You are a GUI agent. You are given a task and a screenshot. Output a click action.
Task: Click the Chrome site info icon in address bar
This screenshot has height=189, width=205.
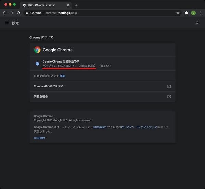(x=27, y=13)
